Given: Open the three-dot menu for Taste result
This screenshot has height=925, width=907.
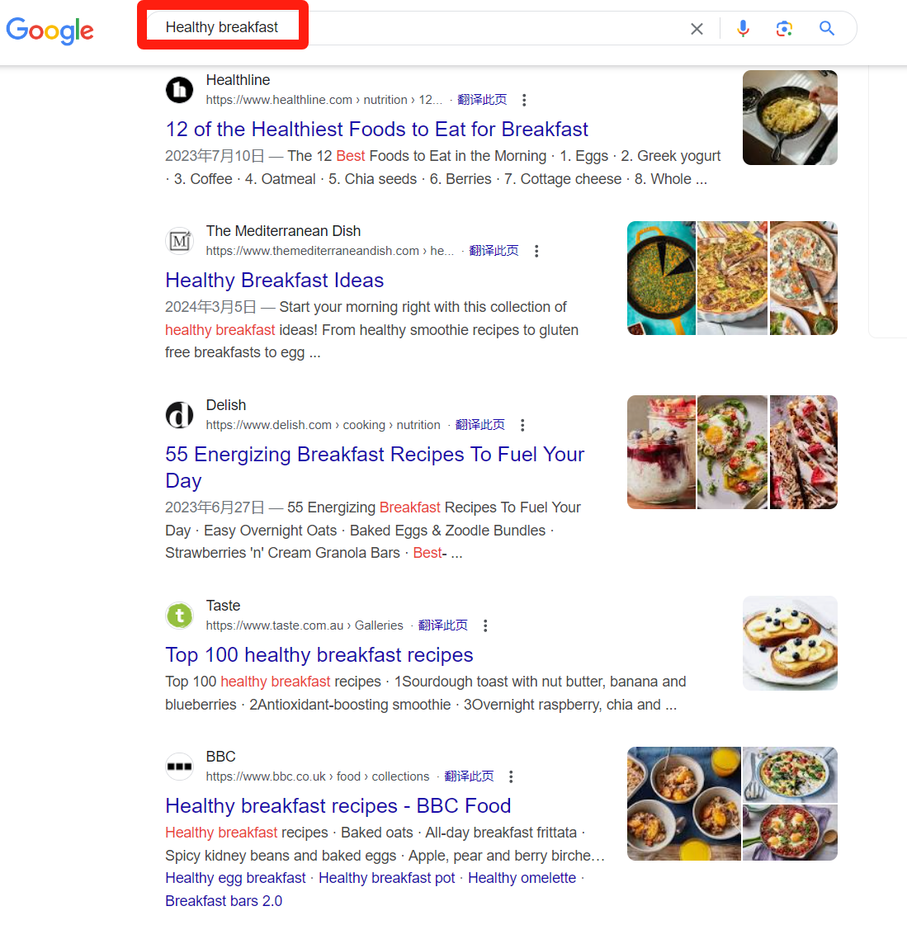Looking at the screenshot, I should click(485, 626).
